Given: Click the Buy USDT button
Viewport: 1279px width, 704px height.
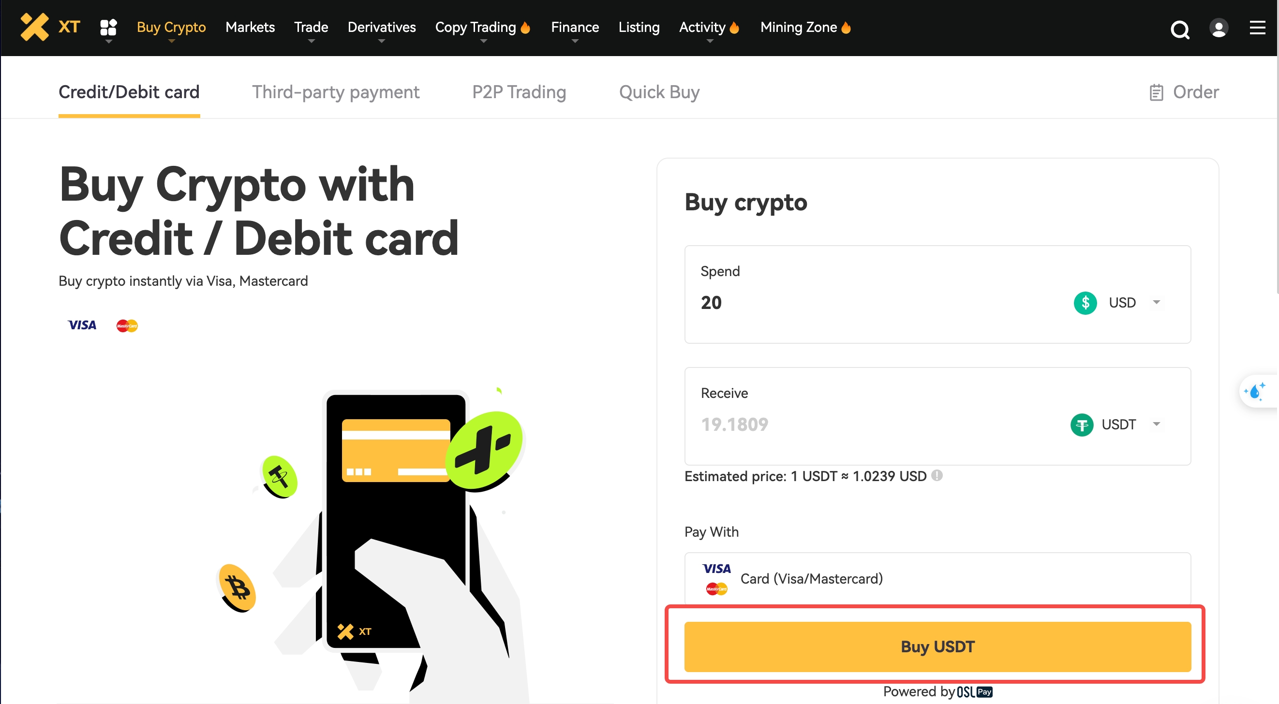Looking at the screenshot, I should click(x=937, y=646).
